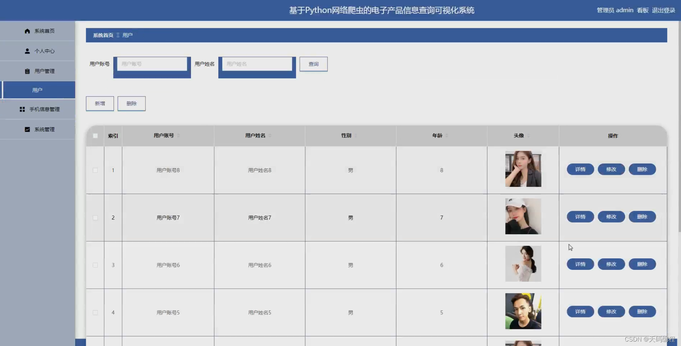Open 个人中心 sidebar menu
The height and width of the screenshot is (346, 681).
click(37, 51)
